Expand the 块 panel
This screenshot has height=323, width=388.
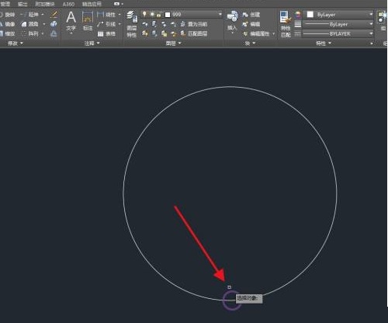tap(250, 43)
